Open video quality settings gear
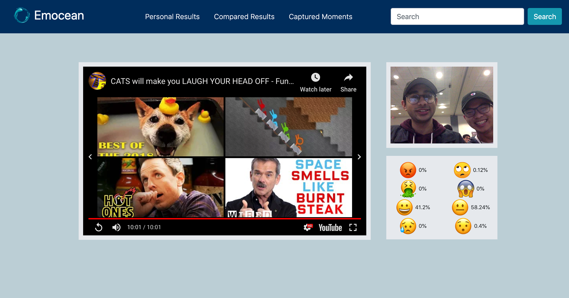 pyautogui.click(x=308, y=227)
